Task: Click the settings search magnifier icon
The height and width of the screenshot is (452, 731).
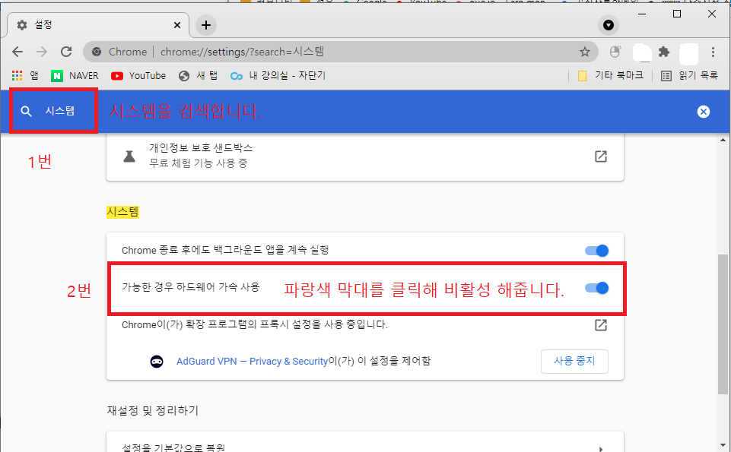Action: pyautogui.click(x=27, y=111)
